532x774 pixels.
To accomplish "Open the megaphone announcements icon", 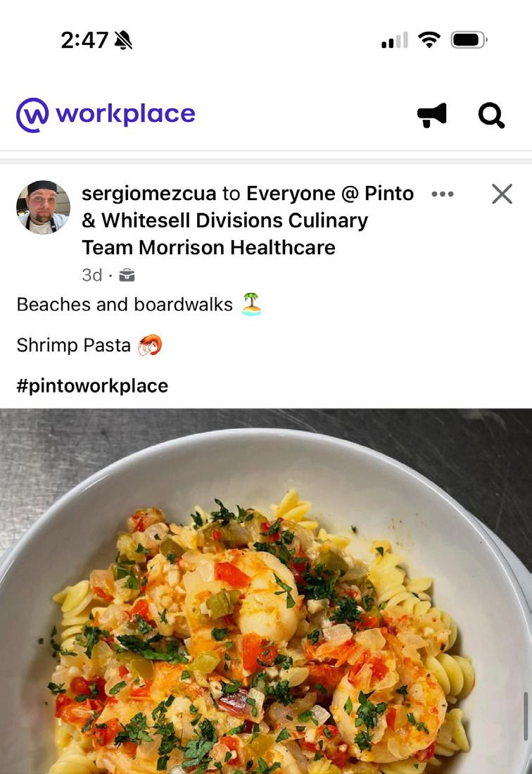I will 431,115.
